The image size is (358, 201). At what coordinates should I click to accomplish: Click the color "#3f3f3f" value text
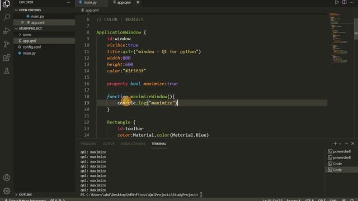click(x=134, y=71)
